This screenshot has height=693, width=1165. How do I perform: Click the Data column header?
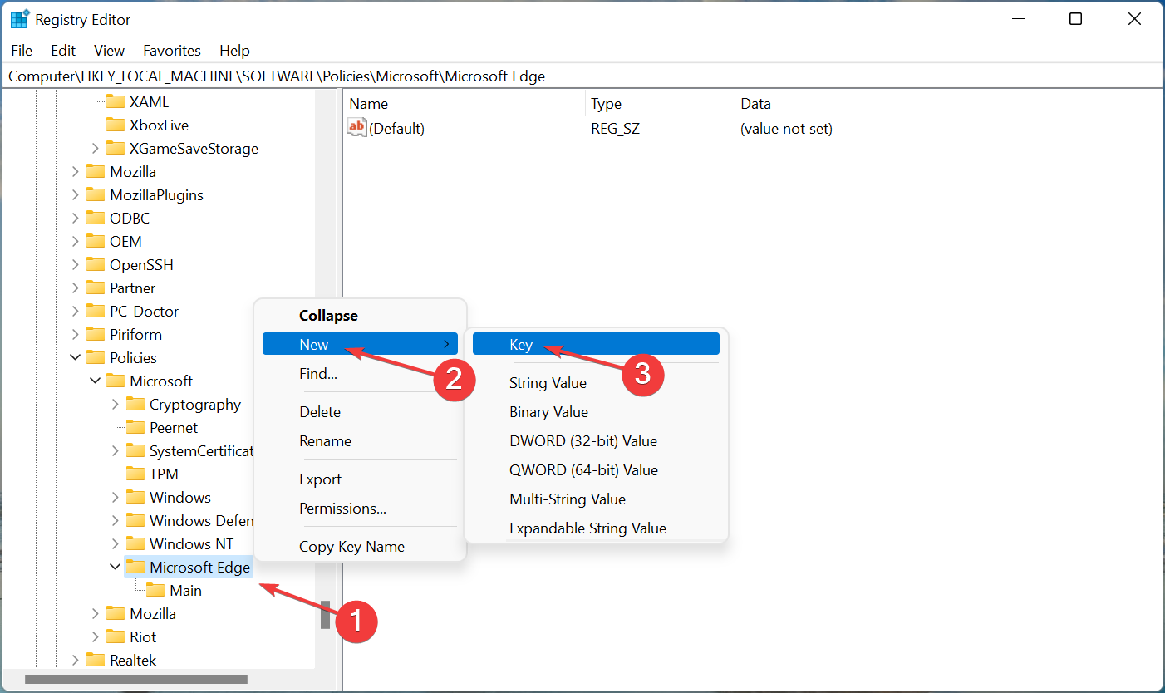tap(914, 104)
